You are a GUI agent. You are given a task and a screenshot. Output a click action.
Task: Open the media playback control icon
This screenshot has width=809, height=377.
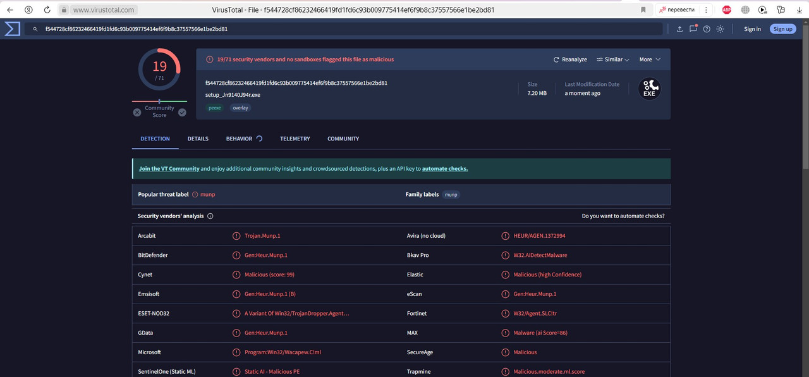[762, 9]
